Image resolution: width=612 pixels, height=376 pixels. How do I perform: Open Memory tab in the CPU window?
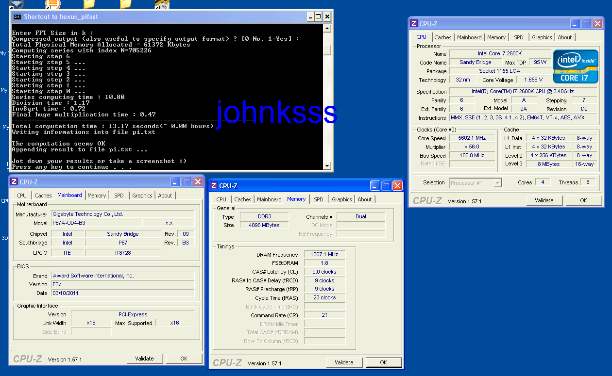point(496,37)
